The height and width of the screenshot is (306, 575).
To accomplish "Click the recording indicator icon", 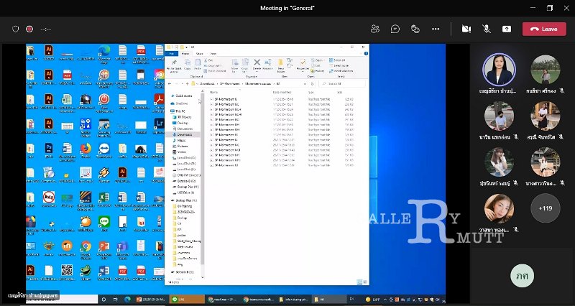I will point(29,29).
